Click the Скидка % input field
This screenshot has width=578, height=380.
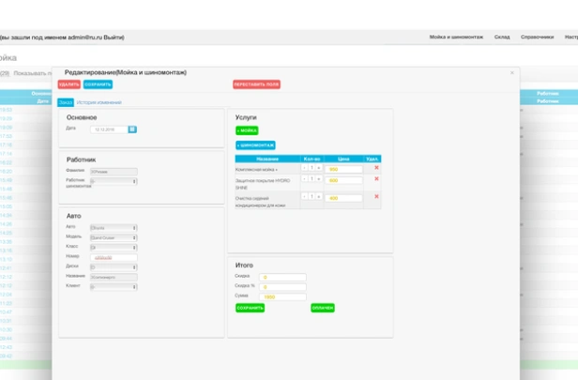click(282, 286)
